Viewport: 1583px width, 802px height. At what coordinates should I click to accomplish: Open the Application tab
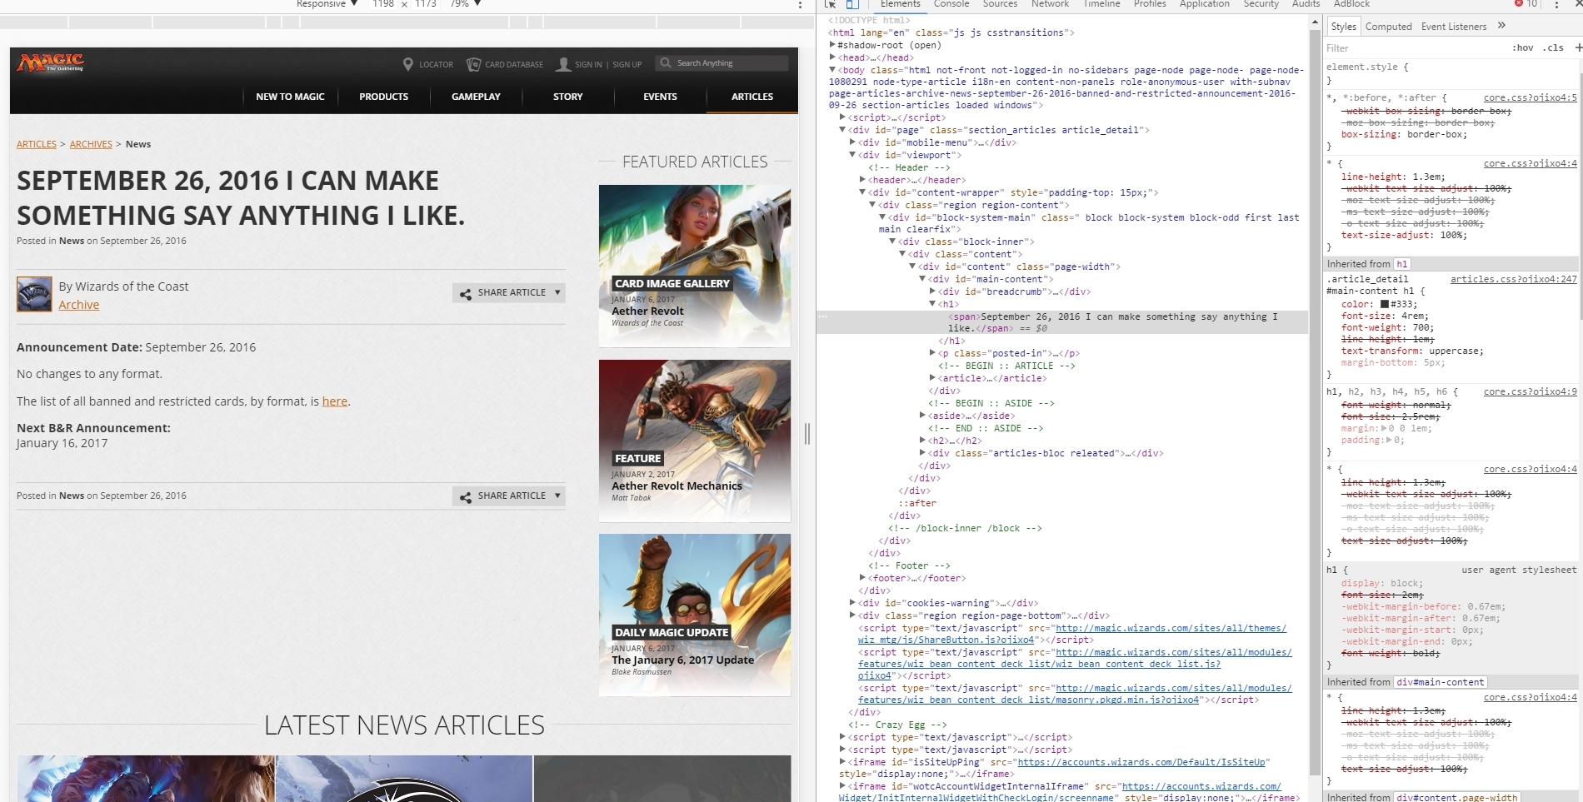point(1204,4)
